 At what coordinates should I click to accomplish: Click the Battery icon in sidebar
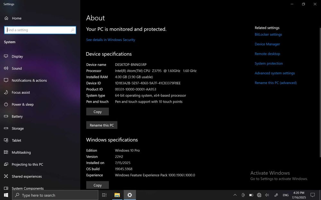coord(6,116)
